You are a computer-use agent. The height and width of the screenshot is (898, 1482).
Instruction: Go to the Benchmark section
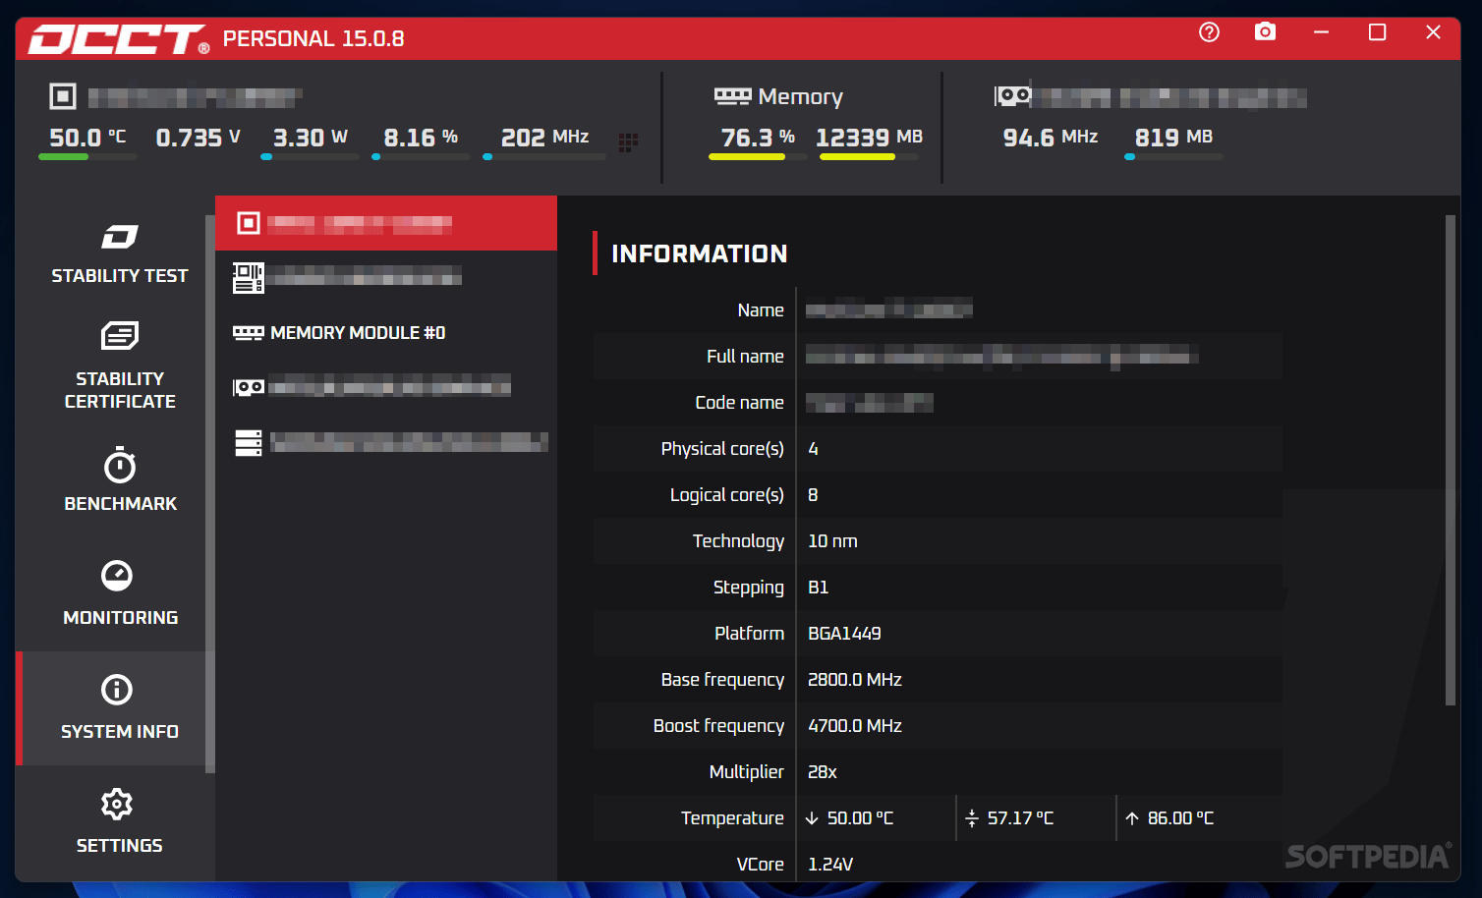[120, 480]
